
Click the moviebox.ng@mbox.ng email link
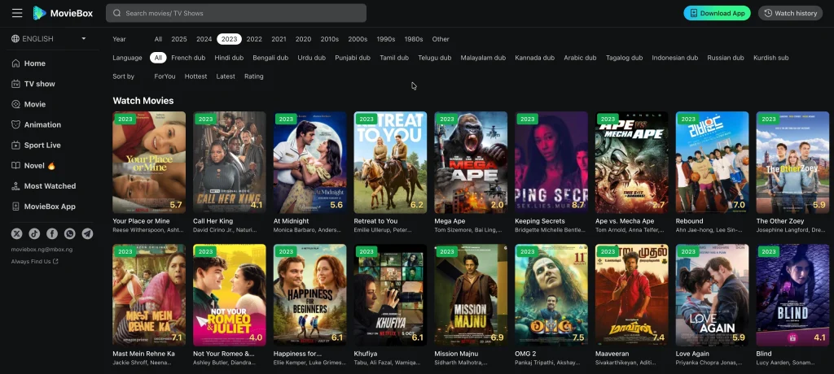42,249
